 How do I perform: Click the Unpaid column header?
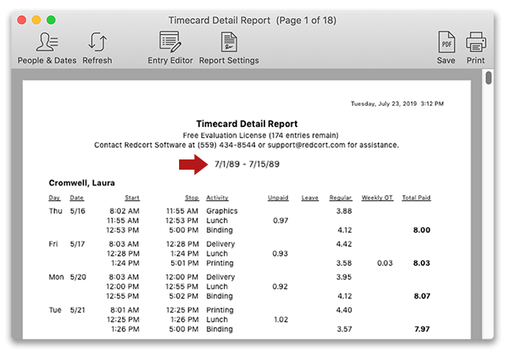[x=278, y=197]
